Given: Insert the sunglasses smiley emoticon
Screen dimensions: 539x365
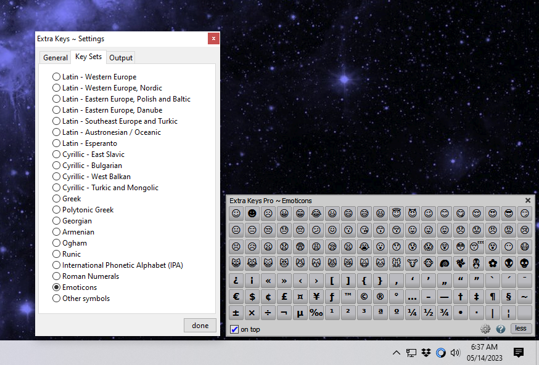Looking at the screenshot, I should pyautogui.click(x=509, y=214).
